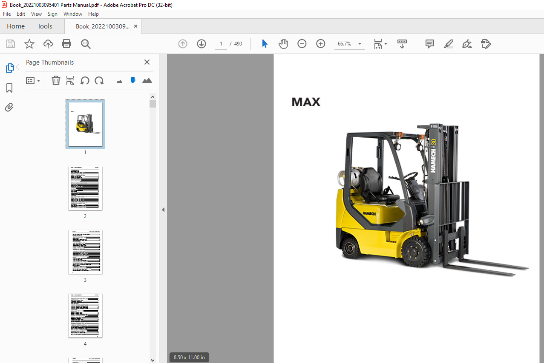Enable scrolling mode icon
544x363 pixels.
pyautogui.click(x=402, y=44)
